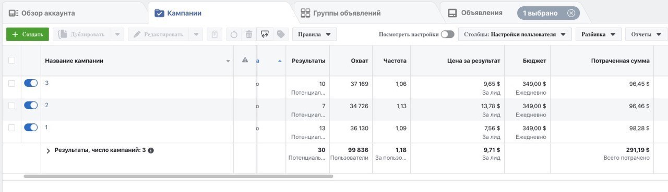The image size is (668, 192).
Task: Open Название кампании column dropdown arrow
Action: (x=228, y=61)
